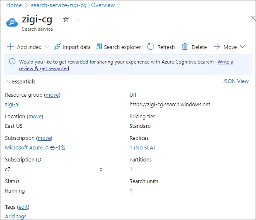The image size is (256, 220).
Task: Click the Add index plus icon
Action: click(x=10, y=46)
